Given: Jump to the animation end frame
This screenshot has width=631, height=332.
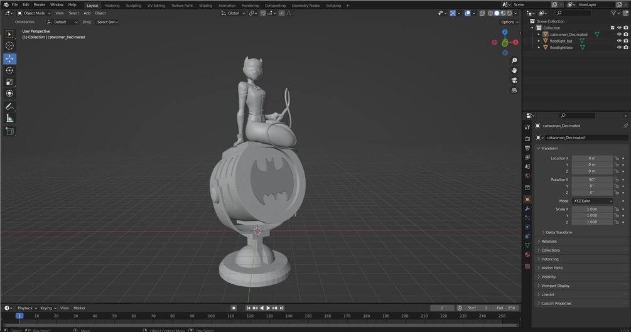Looking at the screenshot, I should pos(282,308).
